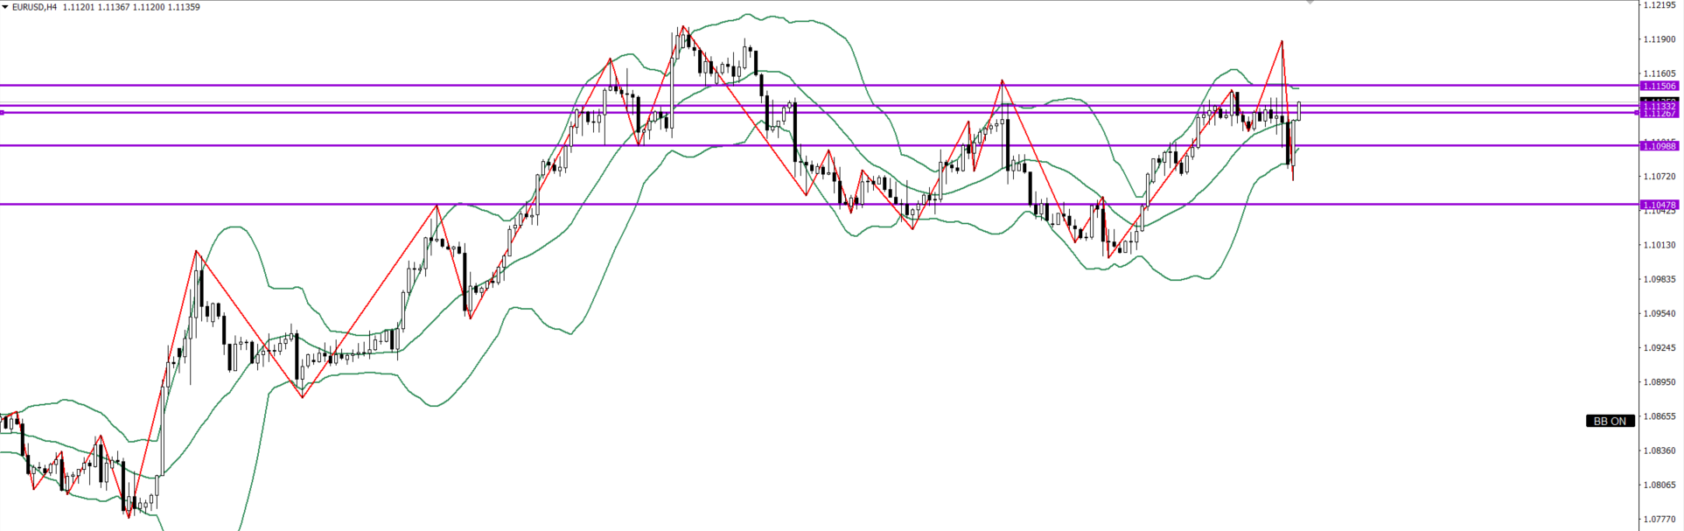Select the 1.10988 purple price tag
The width and height of the screenshot is (1684, 531).
(x=1660, y=146)
